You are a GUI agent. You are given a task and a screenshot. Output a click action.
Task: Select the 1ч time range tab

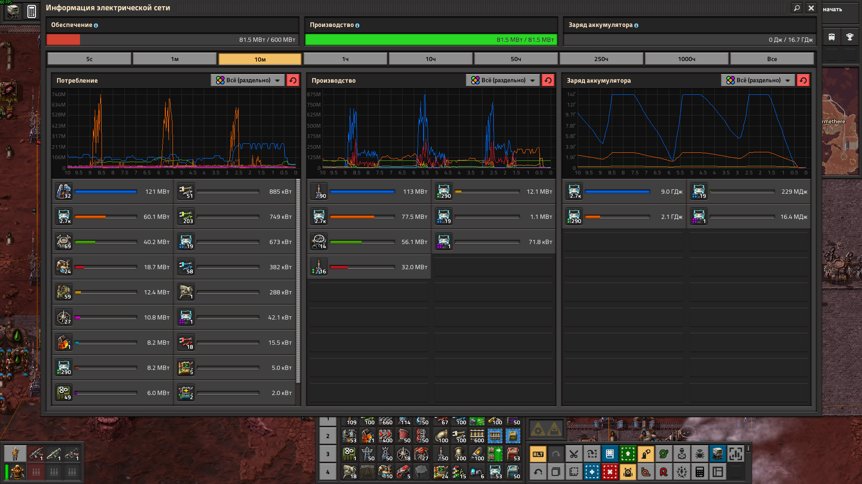345,59
